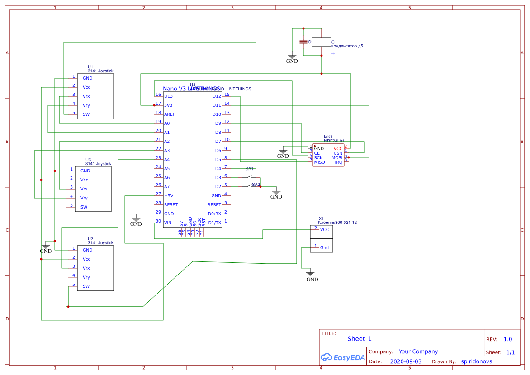Select the capacitor C1 symbol
This screenshot has height=375, width=530.
303,42
